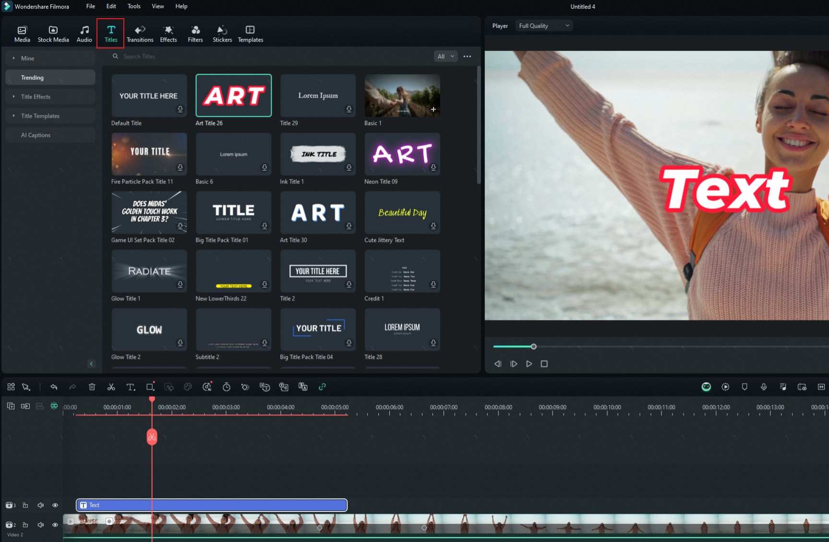
Task: Mute track 3 audio
Action: click(41, 505)
